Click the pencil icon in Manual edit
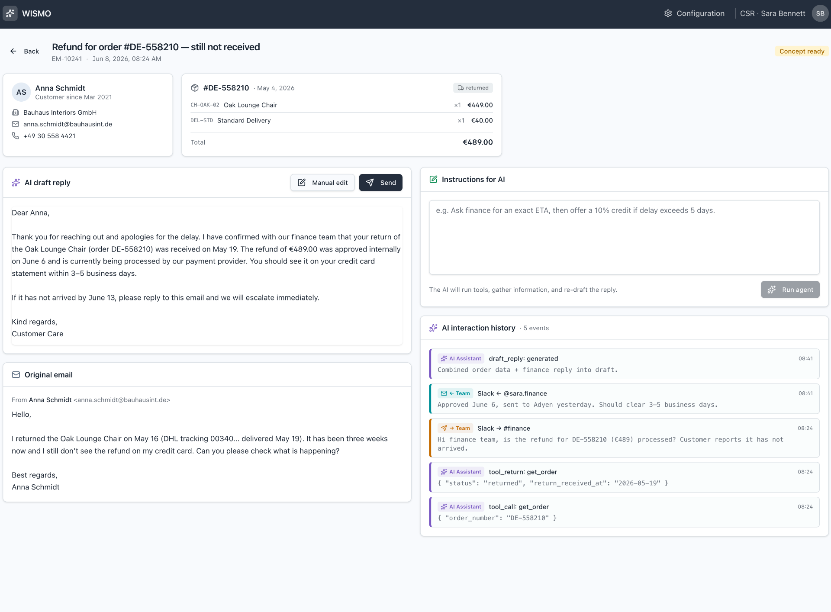The width and height of the screenshot is (831, 612). coord(302,183)
